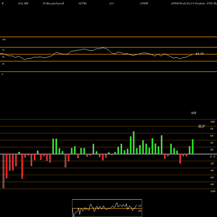Click the 'SPDR World Ex-US Portfolio ETF' title

192,3
